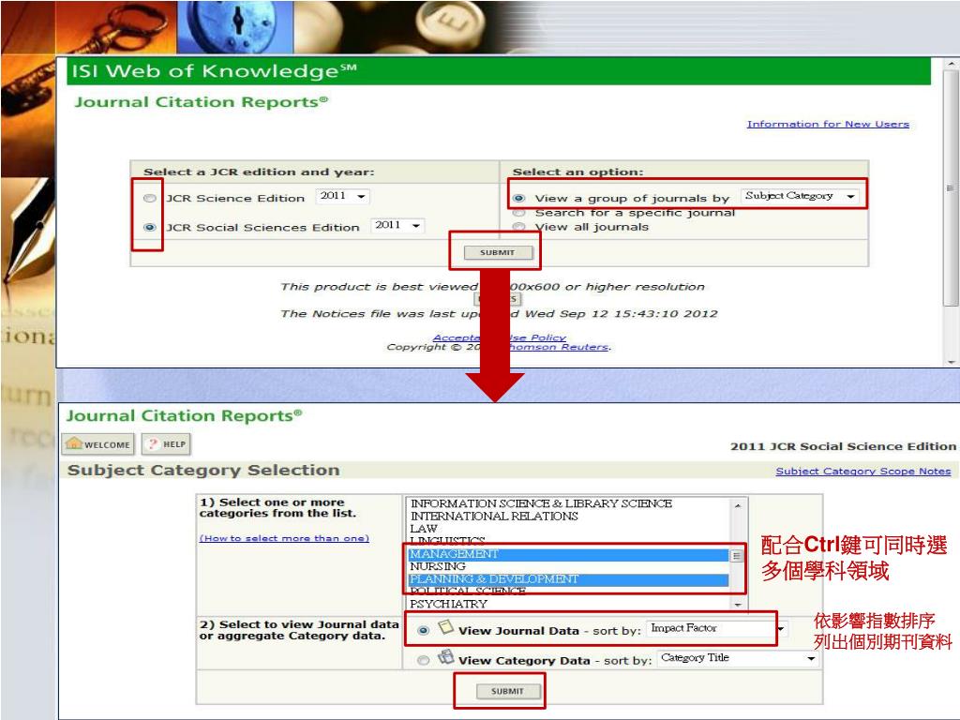Click the category list scroll up arrow
The width and height of the screenshot is (960, 720).
(x=738, y=505)
